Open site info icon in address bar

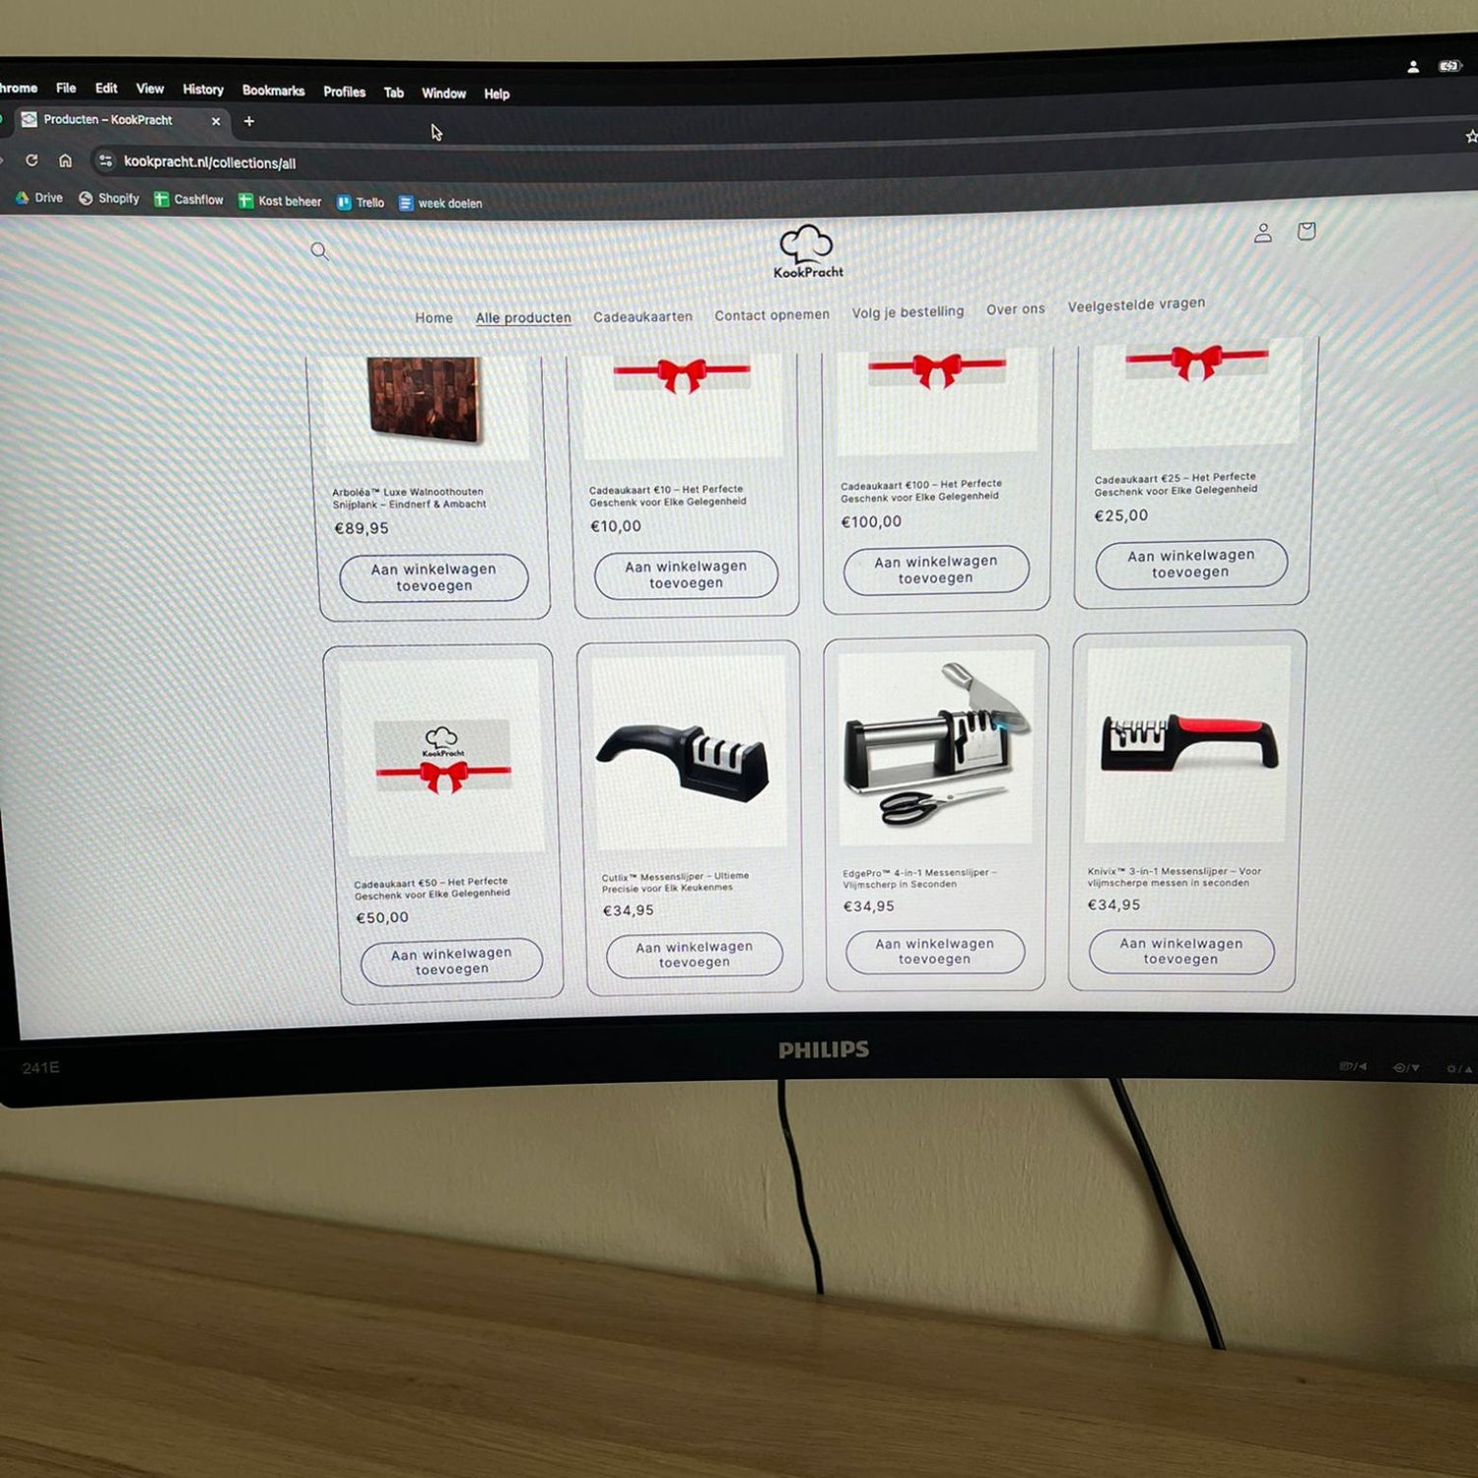[105, 161]
